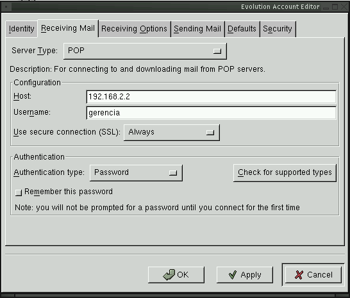Click the Host field containing 192.168.2.2
Screen dimensions: 350x298
click(x=211, y=97)
